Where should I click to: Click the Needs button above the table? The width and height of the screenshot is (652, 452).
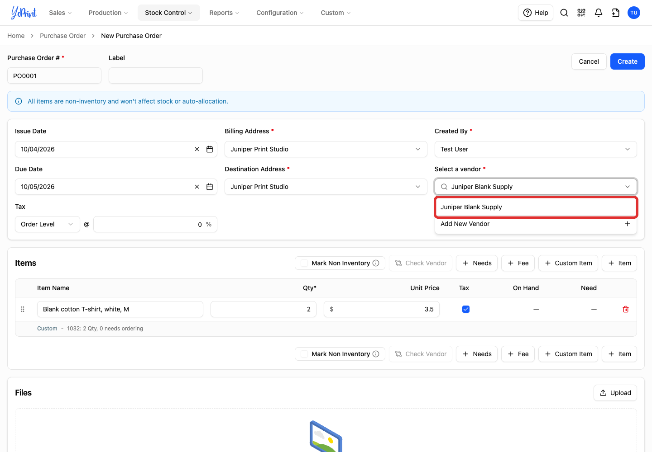click(x=477, y=263)
